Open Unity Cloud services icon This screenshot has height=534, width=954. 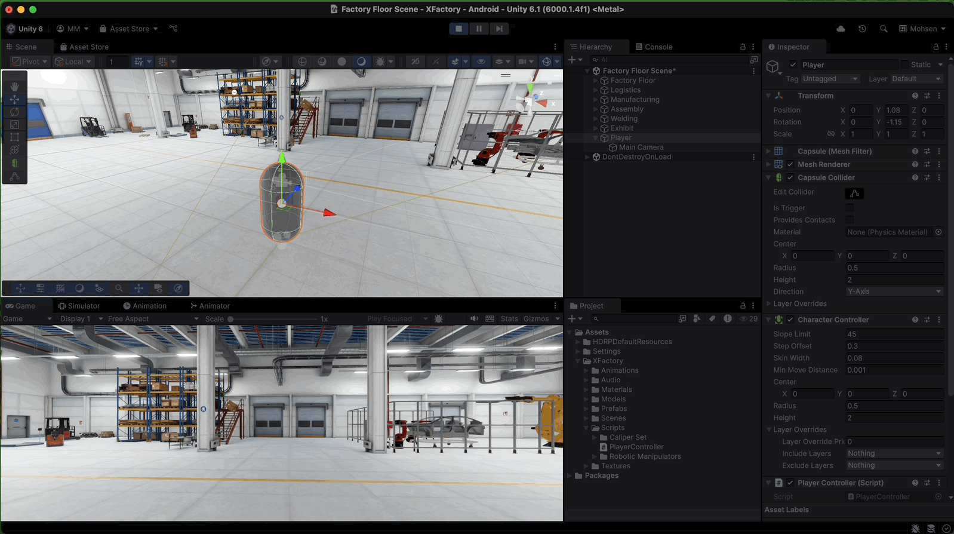pos(841,29)
